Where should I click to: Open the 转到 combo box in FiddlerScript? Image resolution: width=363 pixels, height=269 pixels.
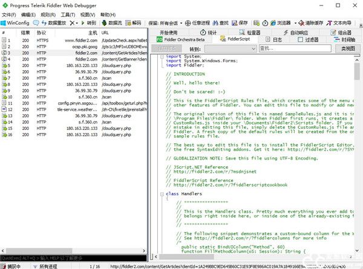(x=231, y=48)
